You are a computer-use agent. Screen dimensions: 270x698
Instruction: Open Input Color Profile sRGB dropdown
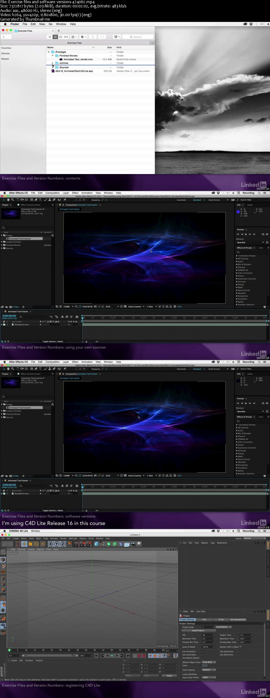click(x=209, y=677)
